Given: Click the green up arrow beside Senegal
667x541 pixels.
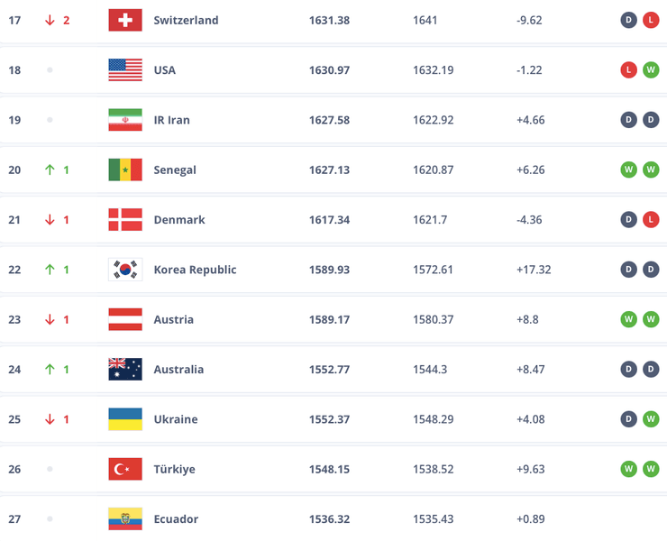Looking at the screenshot, I should (x=50, y=170).
